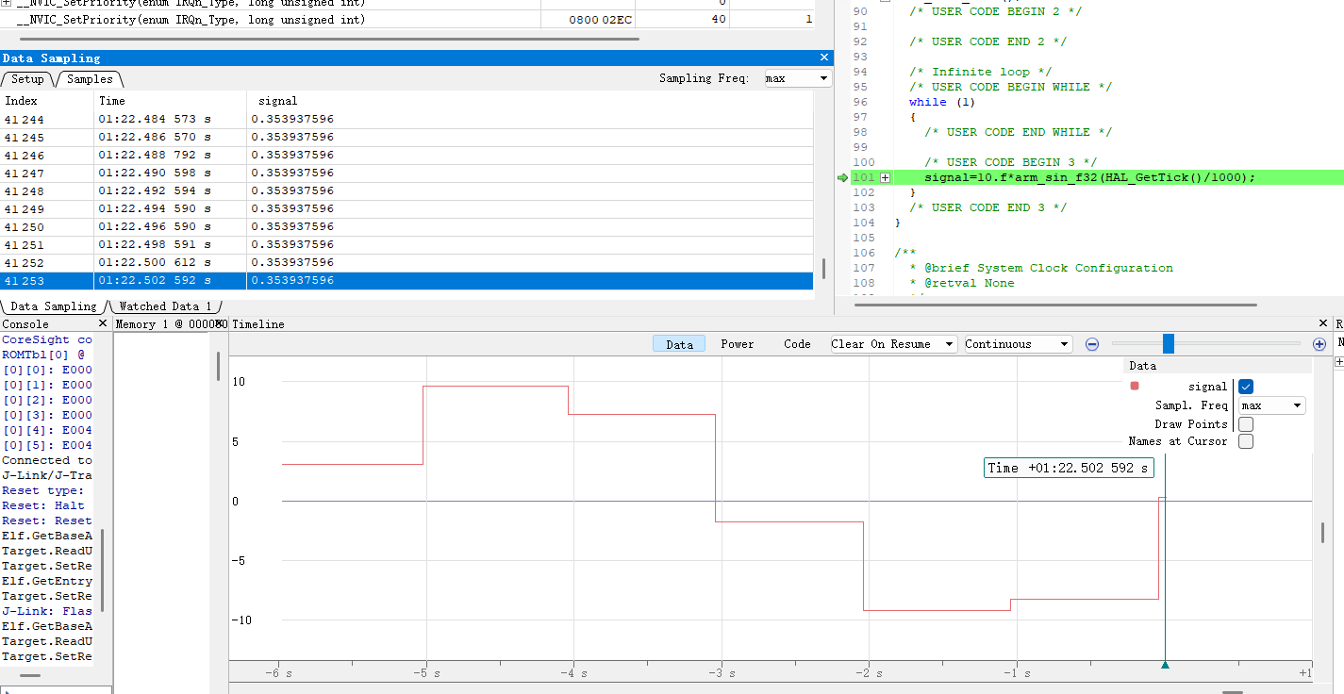Click address cell 0800 02EC
1344x694 pixels.
tap(601, 20)
